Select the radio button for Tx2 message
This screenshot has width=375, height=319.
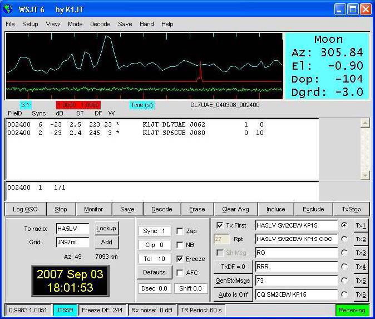point(344,239)
